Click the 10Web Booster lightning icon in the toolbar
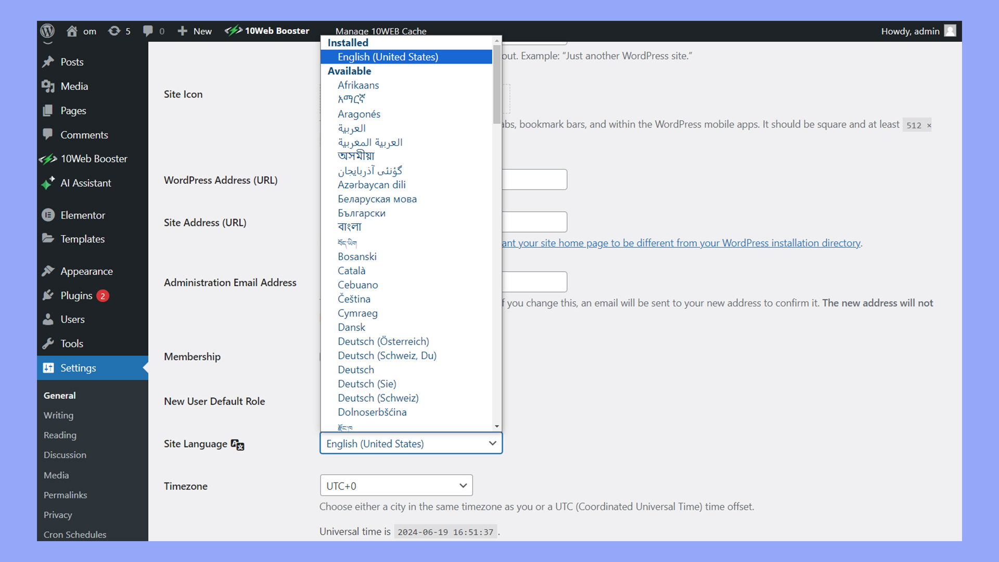 pyautogui.click(x=235, y=31)
